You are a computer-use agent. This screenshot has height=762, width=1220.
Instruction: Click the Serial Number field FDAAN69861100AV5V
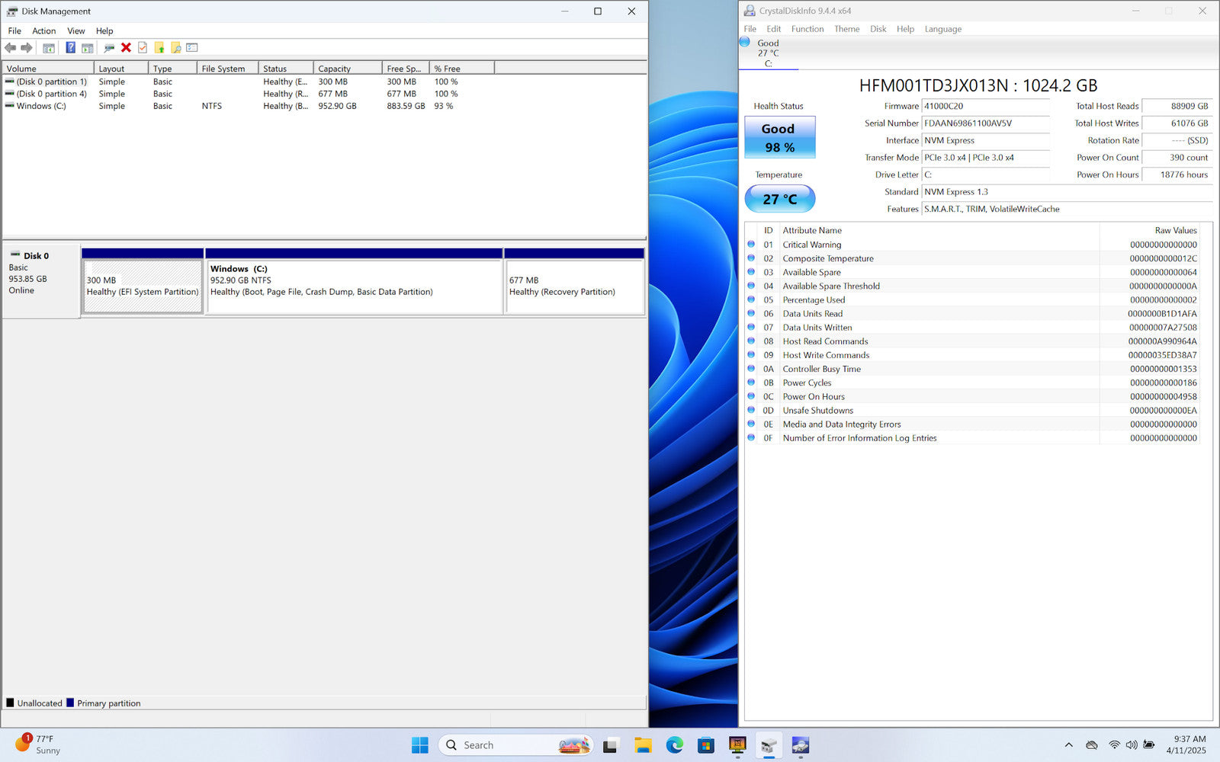[985, 123]
